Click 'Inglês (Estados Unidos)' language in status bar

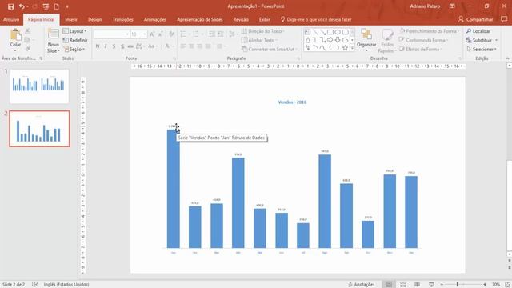pos(66,285)
